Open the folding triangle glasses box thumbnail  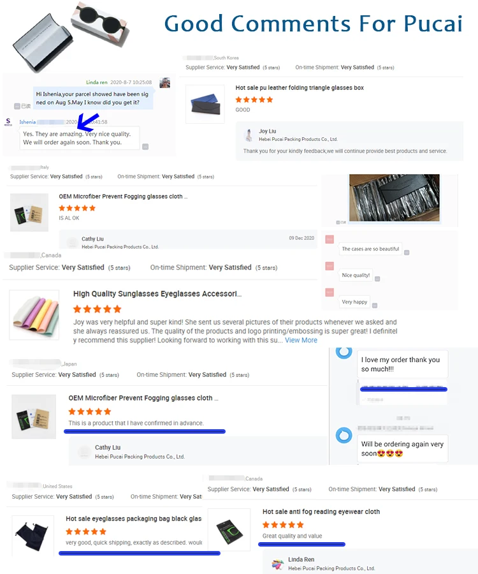point(205,105)
